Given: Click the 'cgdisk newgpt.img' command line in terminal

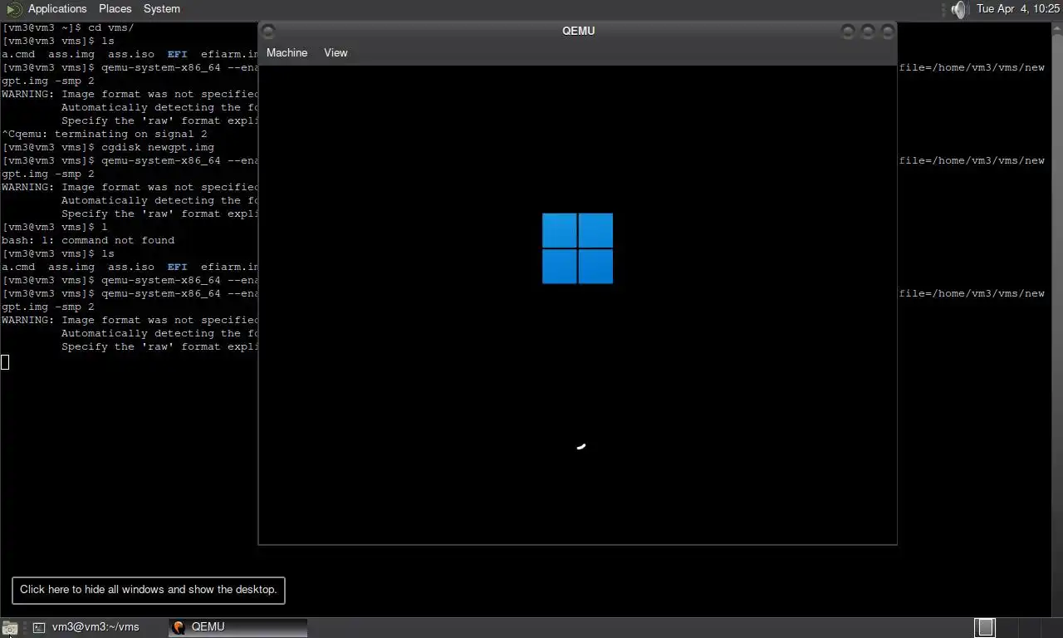Looking at the screenshot, I should [108, 147].
